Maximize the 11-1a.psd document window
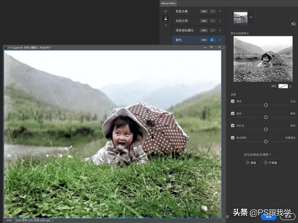 211,47
